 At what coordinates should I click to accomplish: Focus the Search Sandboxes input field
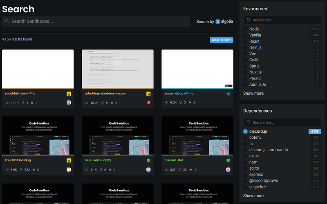click(96, 21)
